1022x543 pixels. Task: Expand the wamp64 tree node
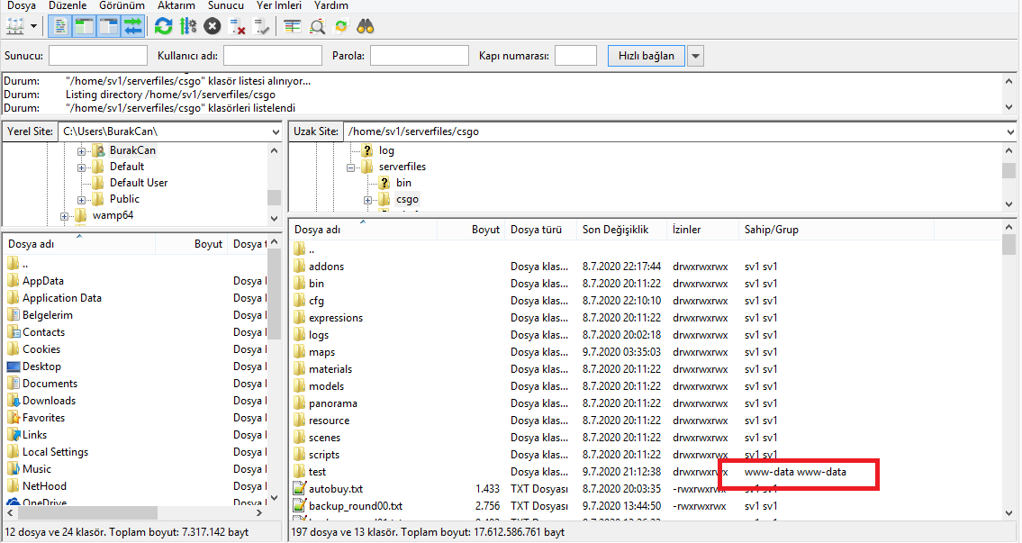pos(64,216)
